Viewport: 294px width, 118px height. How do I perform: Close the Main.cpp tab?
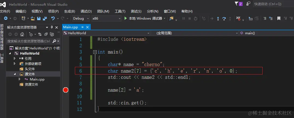87,27
